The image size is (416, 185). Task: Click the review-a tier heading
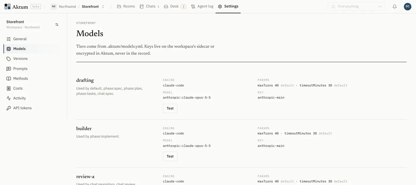tap(85, 177)
